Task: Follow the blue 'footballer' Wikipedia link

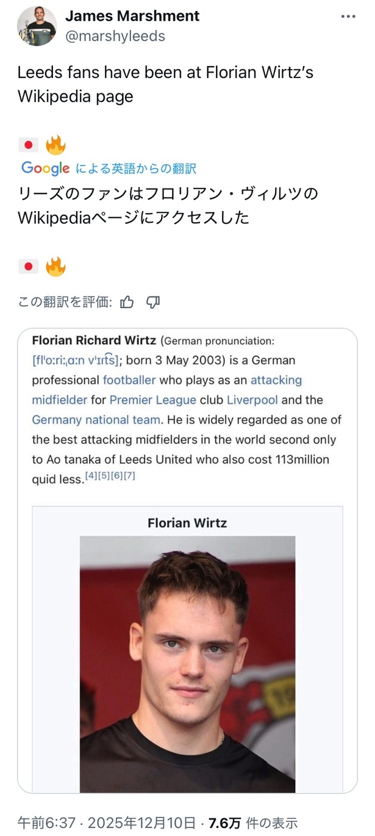Action: pos(129,380)
